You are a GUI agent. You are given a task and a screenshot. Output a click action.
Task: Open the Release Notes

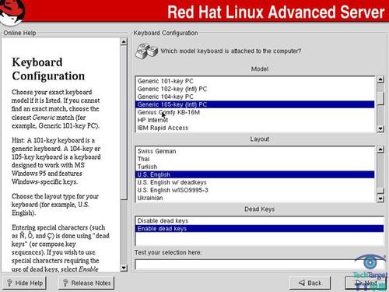pos(87,283)
